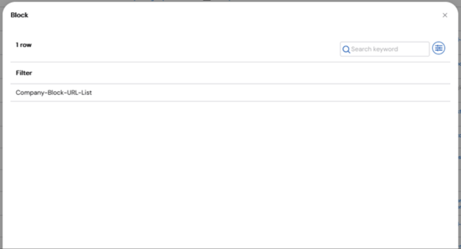Focus the Search keyword field
Image resolution: width=461 pixels, height=249 pixels.
click(384, 49)
